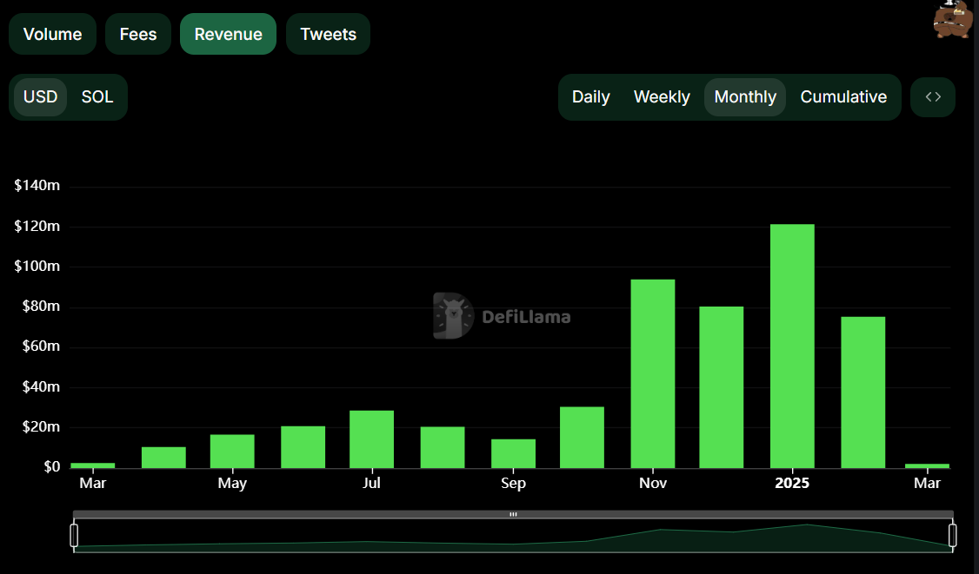Toggle currency to USD
The image size is (979, 574).
click(x=41, y=97)
